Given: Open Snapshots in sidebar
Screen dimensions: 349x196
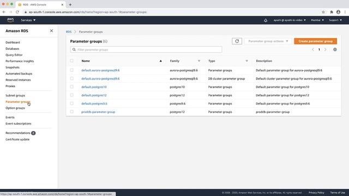Looking at the screenshot, I should 13,67.
